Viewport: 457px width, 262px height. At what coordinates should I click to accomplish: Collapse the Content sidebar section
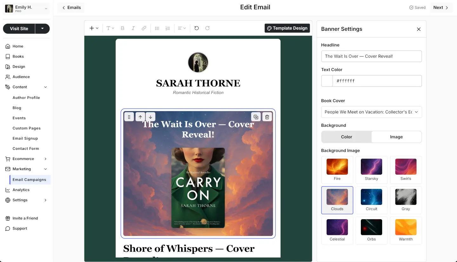coord(45,87)
